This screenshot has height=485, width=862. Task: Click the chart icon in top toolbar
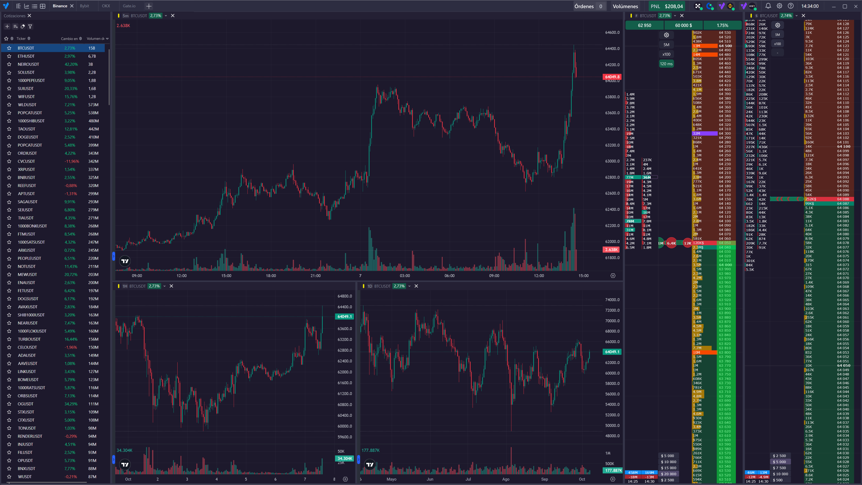point(27,6)
